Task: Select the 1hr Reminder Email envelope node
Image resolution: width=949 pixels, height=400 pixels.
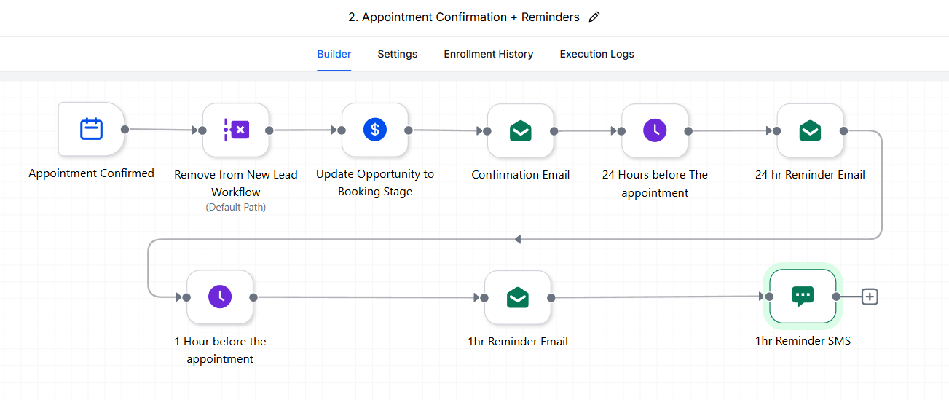Action: (518, 297)
